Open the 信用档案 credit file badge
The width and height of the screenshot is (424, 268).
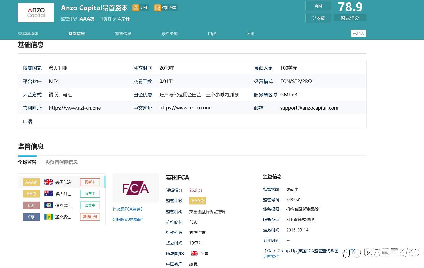(x=166, y=8)
